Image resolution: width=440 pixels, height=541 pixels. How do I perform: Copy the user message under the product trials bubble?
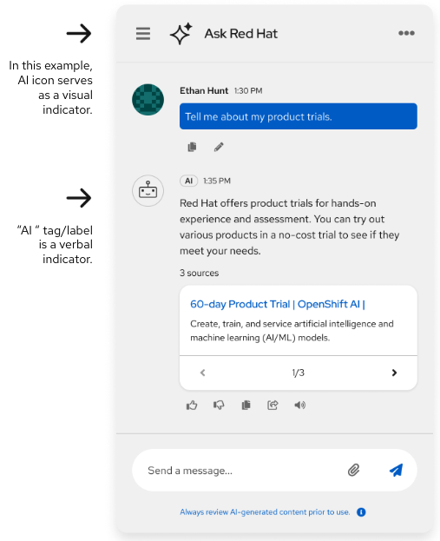tap(192, 147)
